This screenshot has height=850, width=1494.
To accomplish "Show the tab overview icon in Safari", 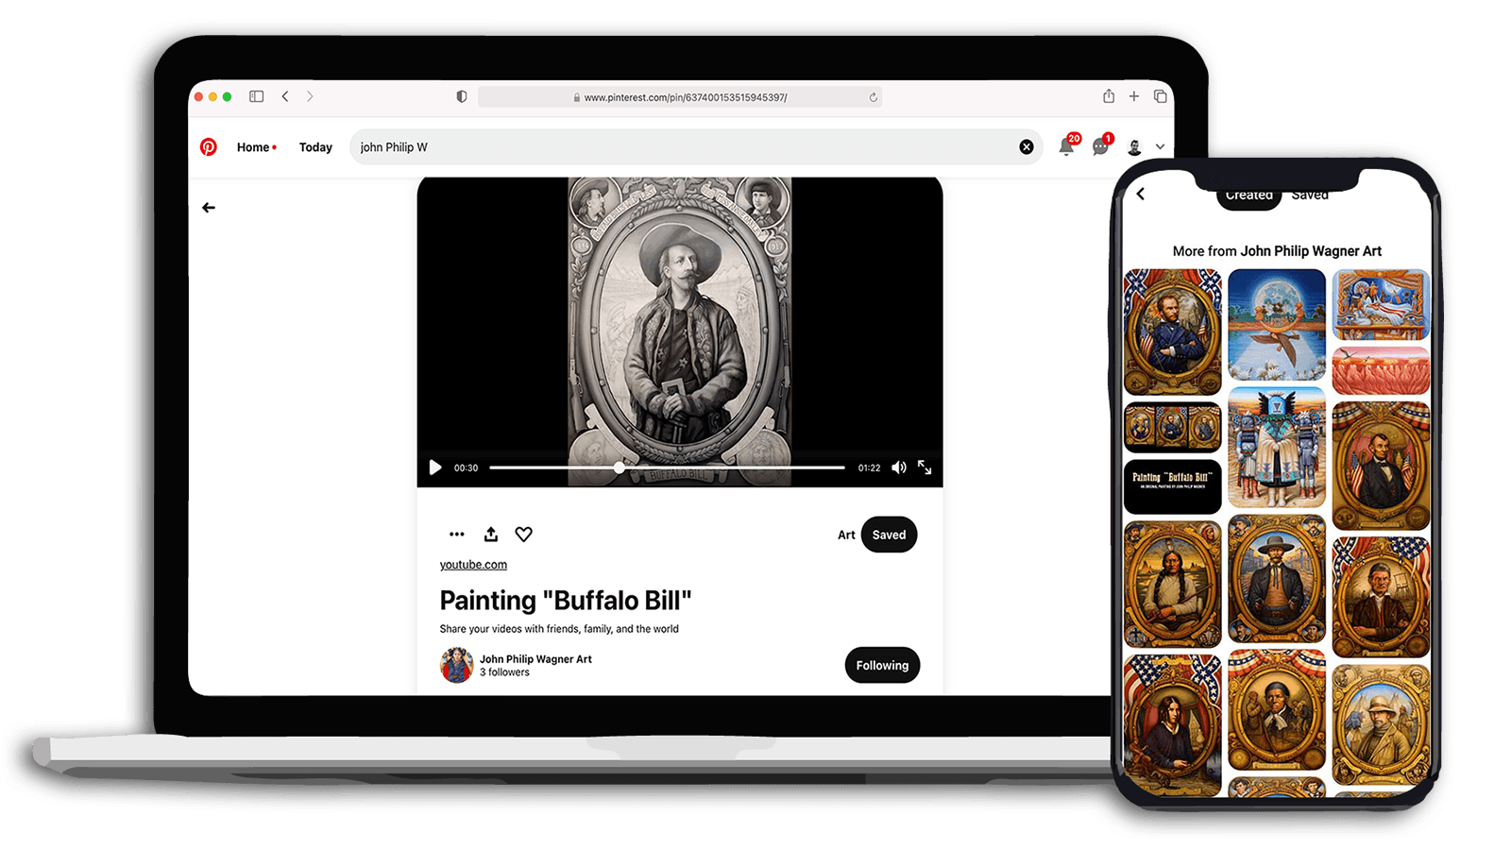I will click(x=1161, y=96).
